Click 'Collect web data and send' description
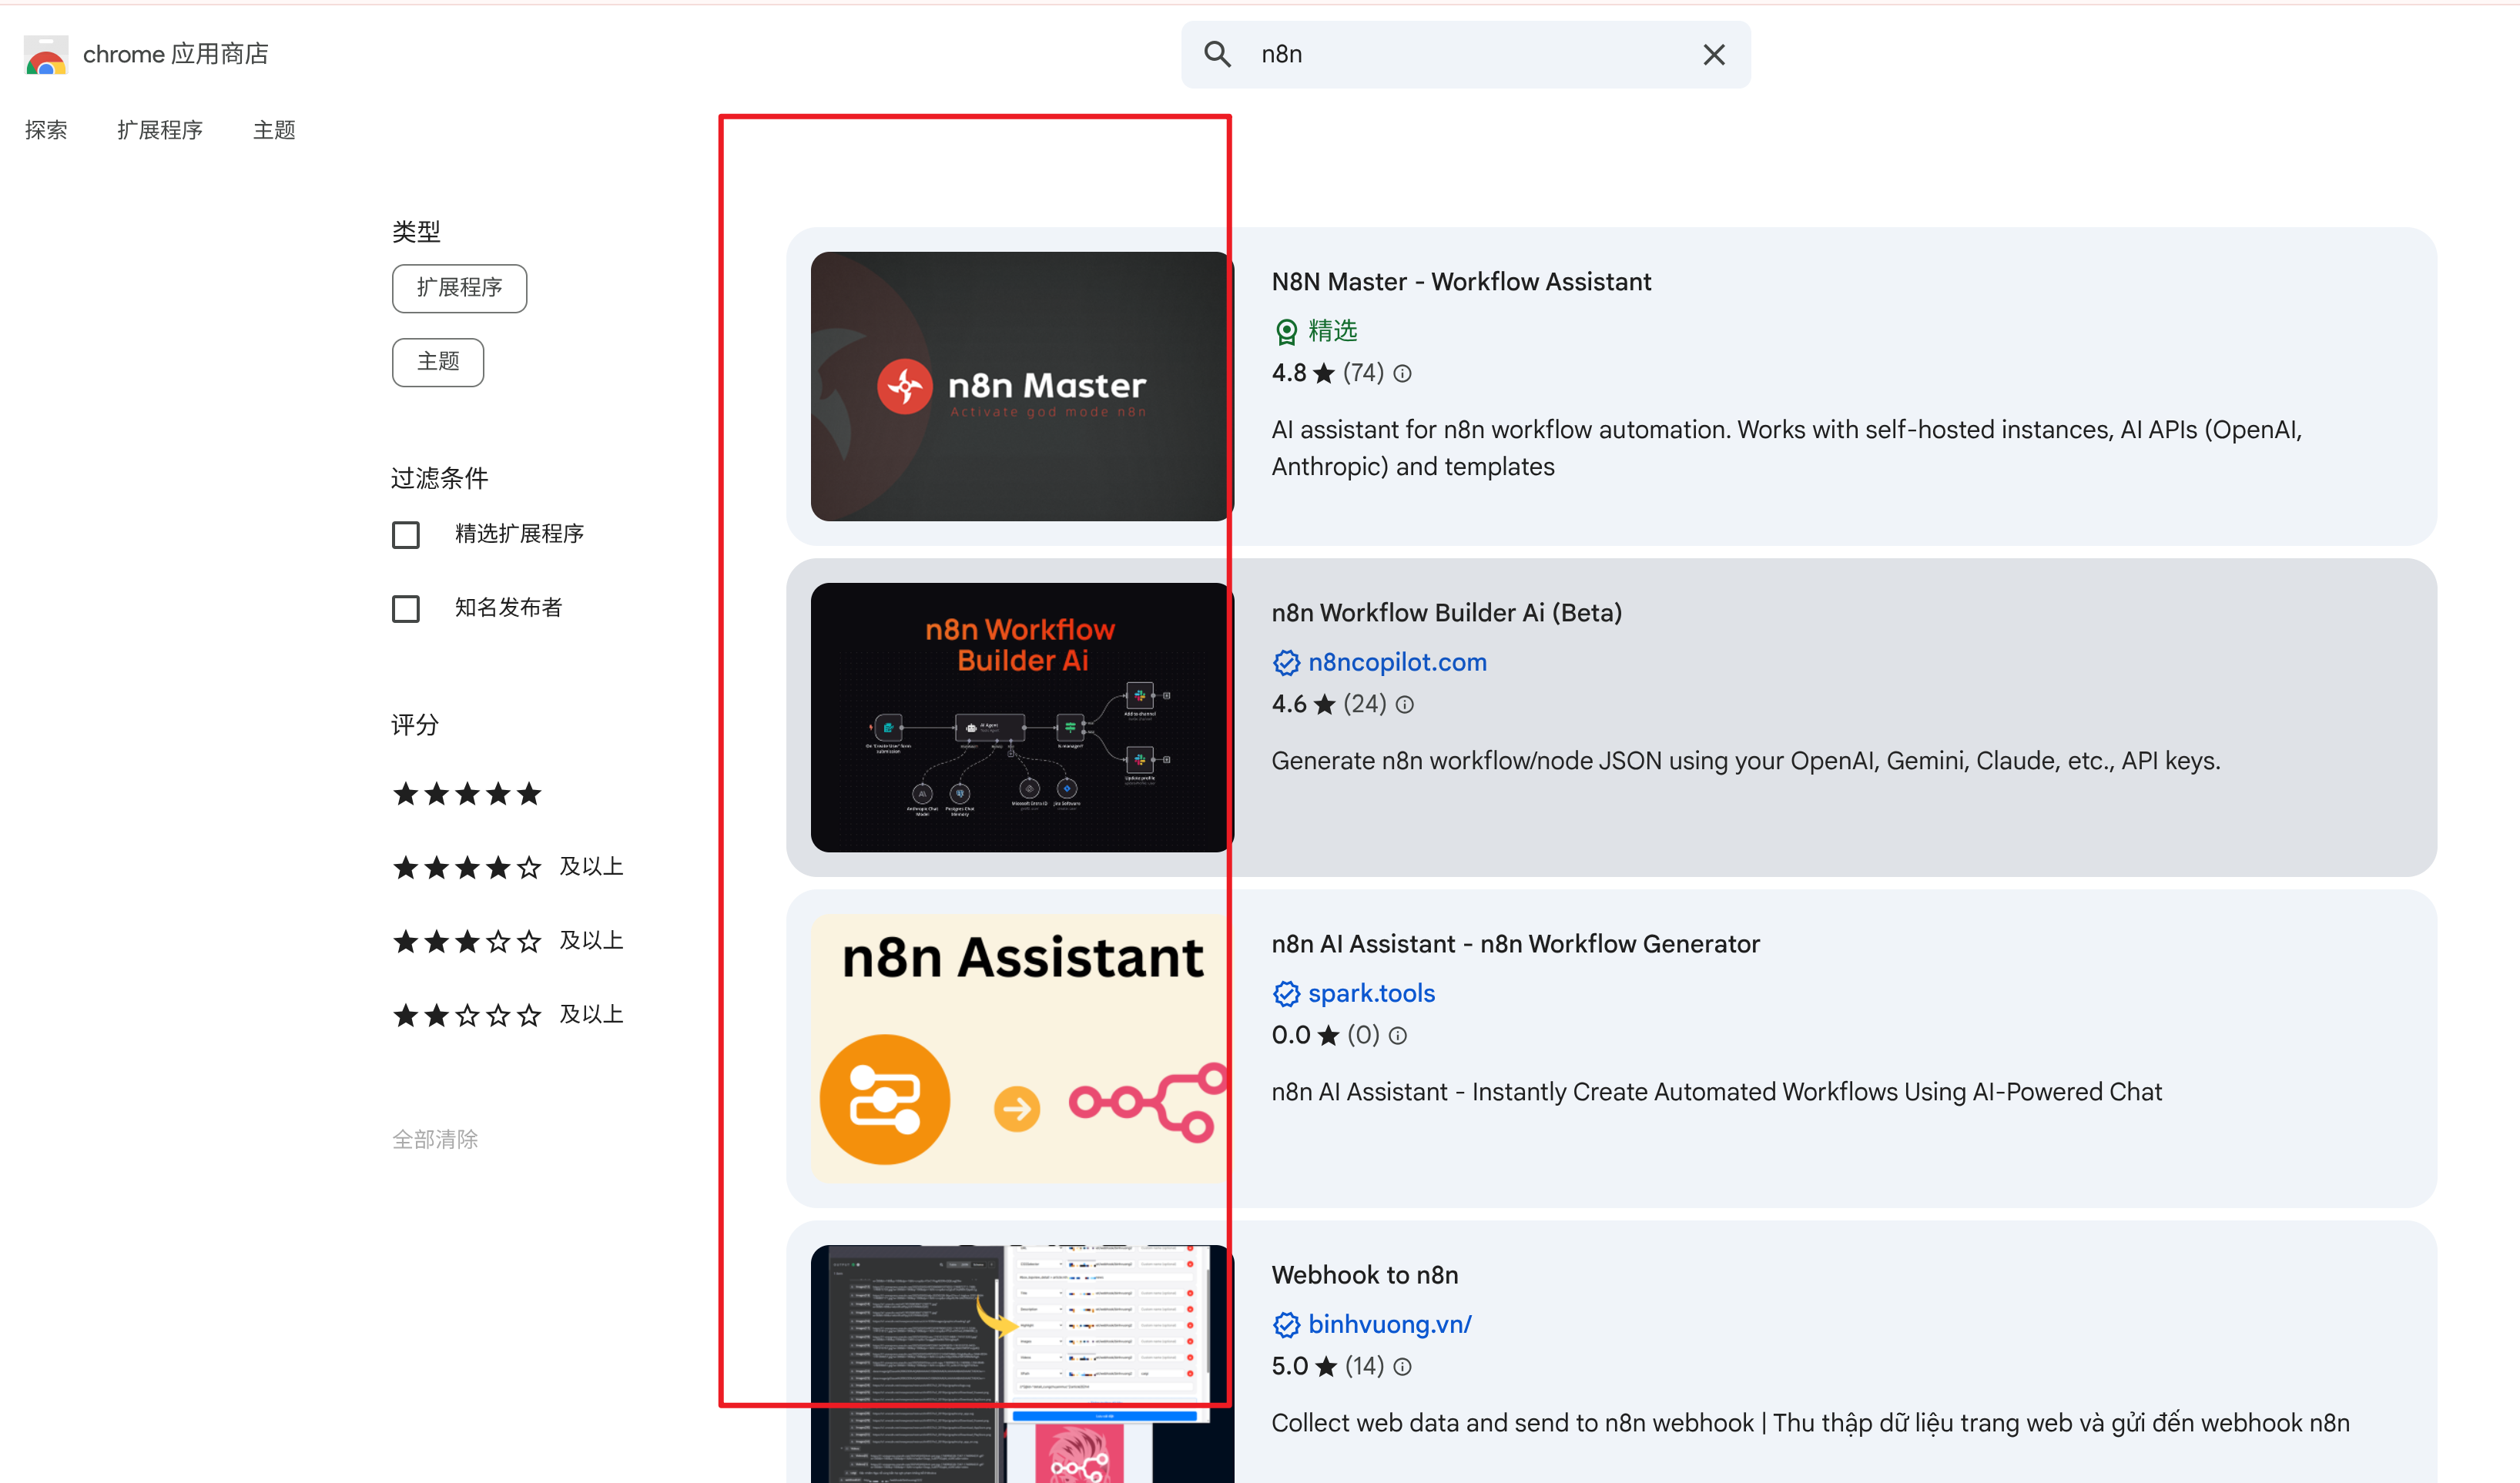 click(x=1810, y=1423)
